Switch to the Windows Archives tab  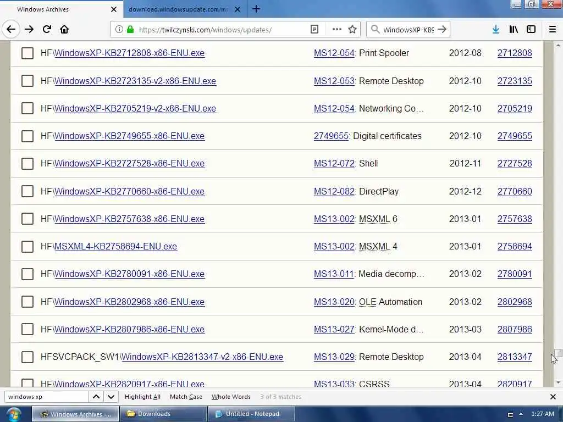point(61,9)
